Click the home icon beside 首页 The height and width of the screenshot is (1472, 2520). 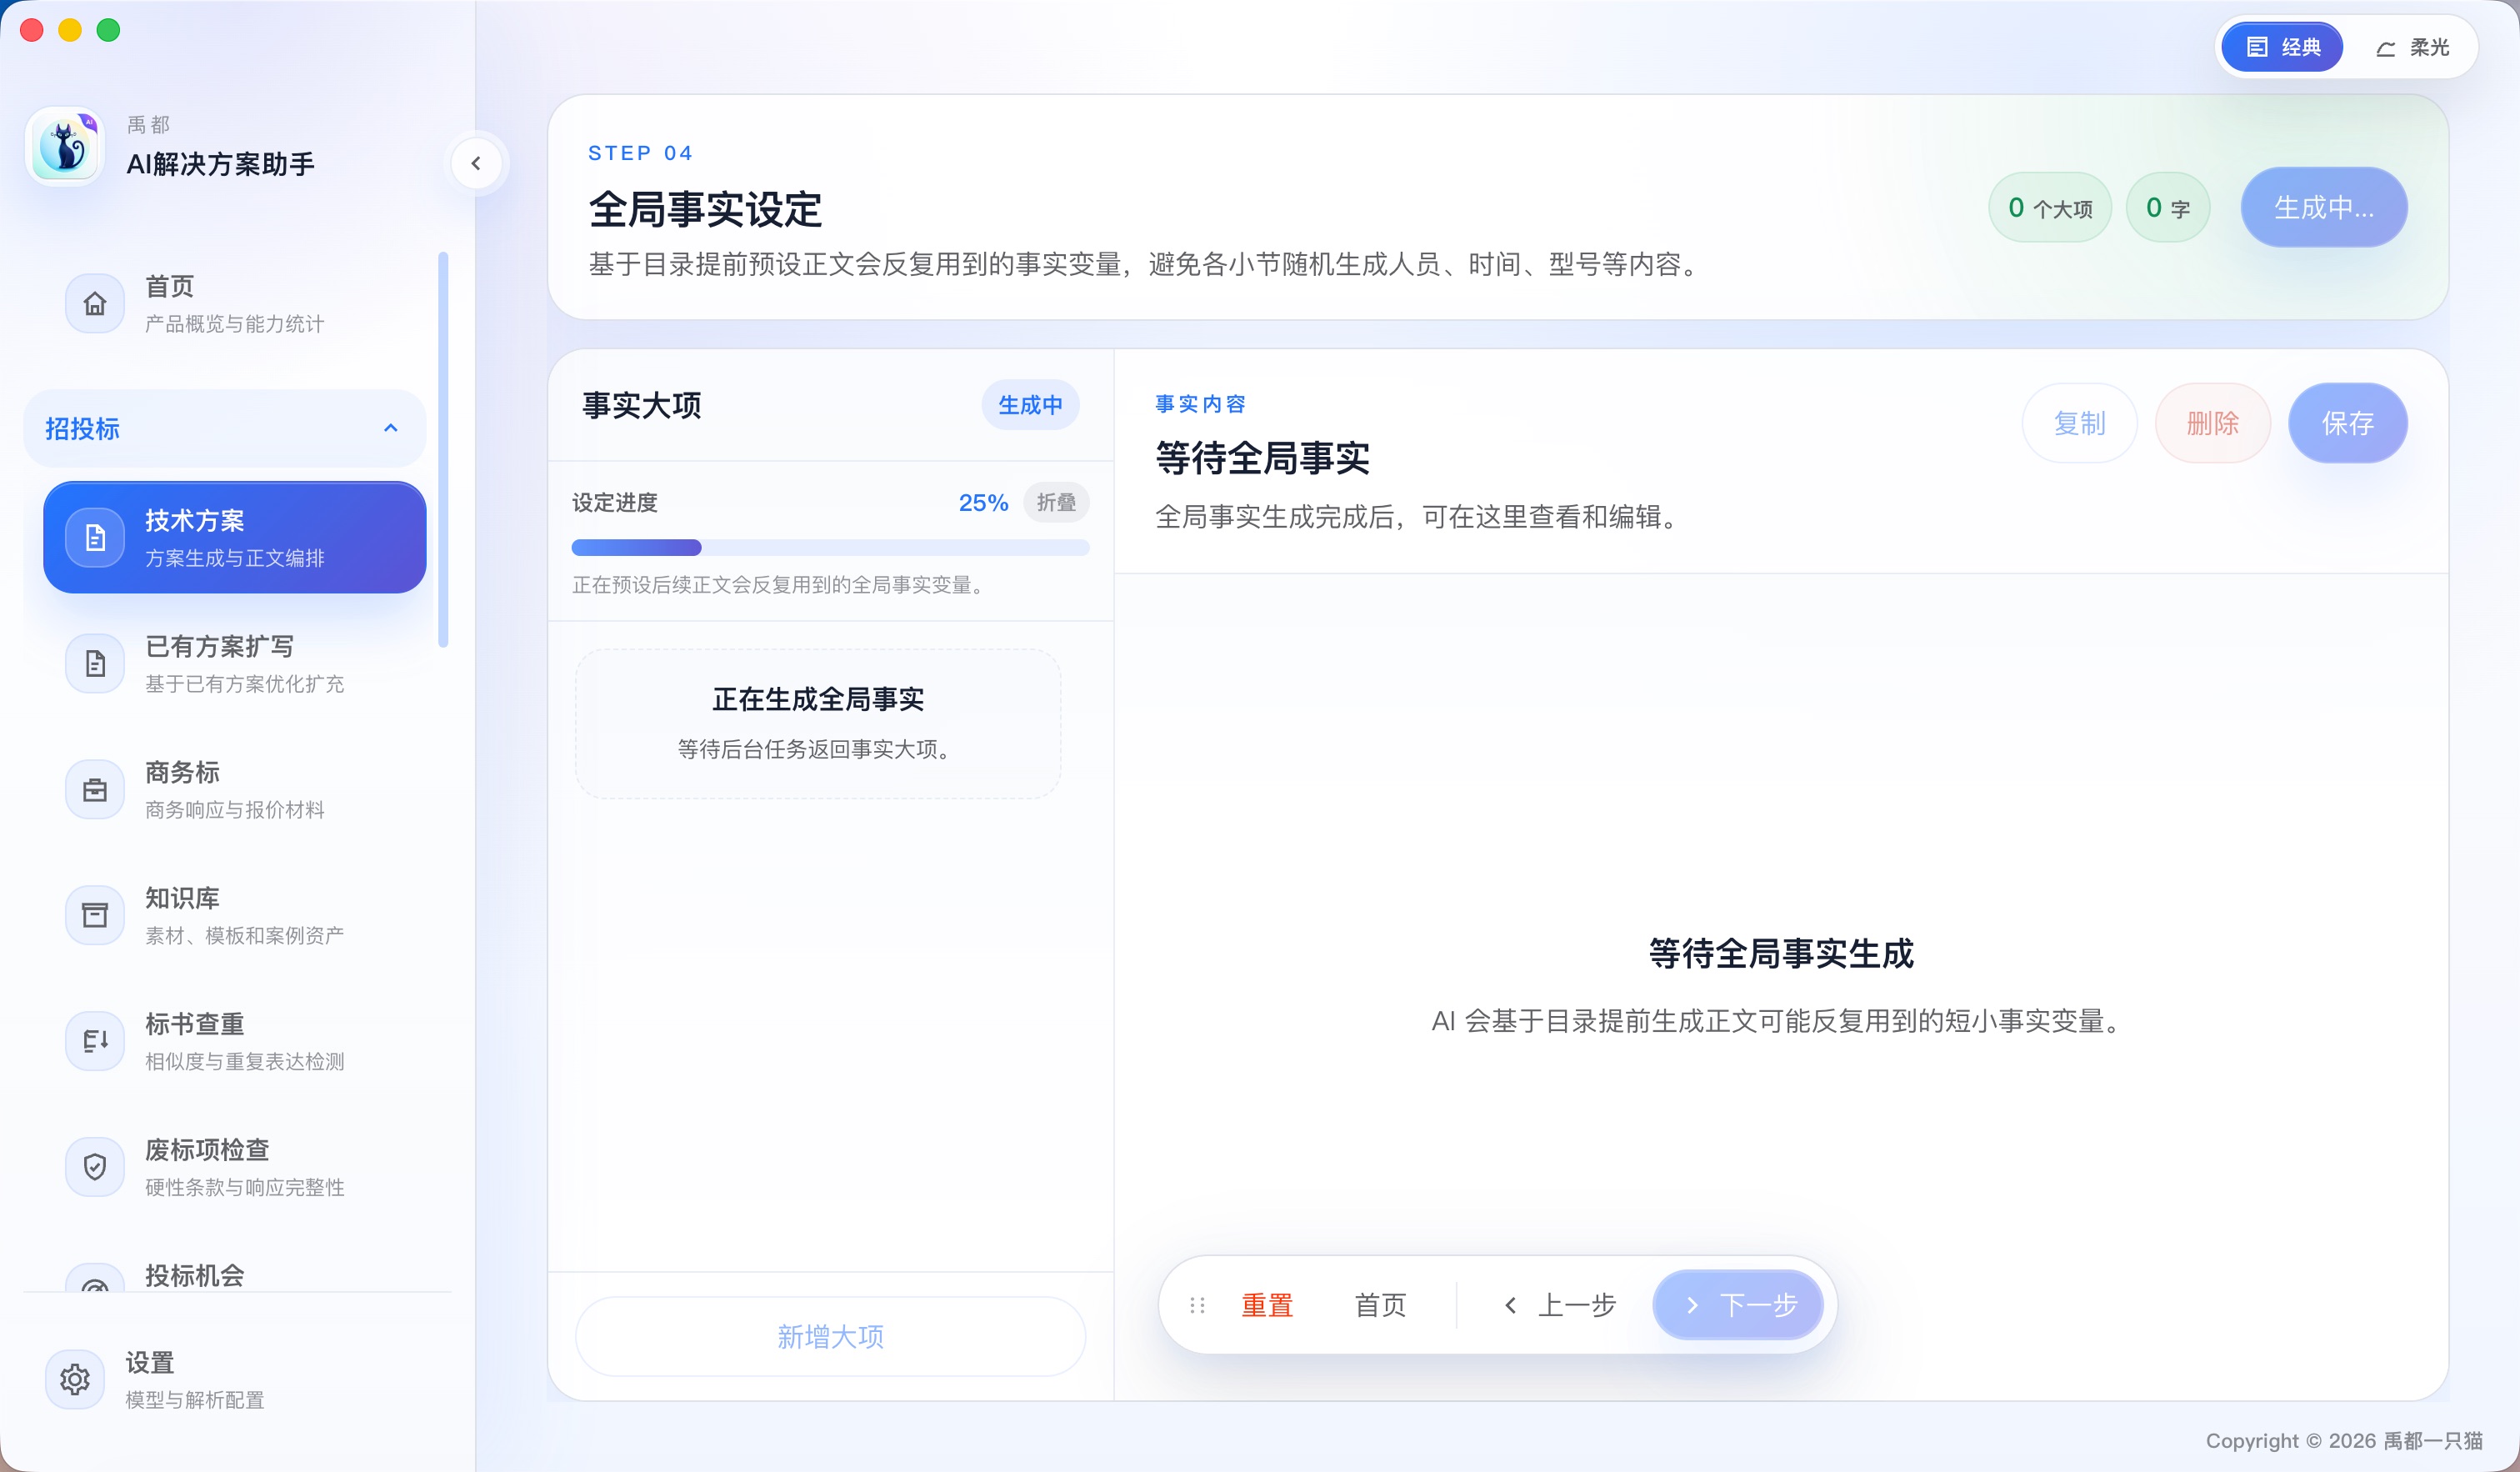tap(95, 303)
